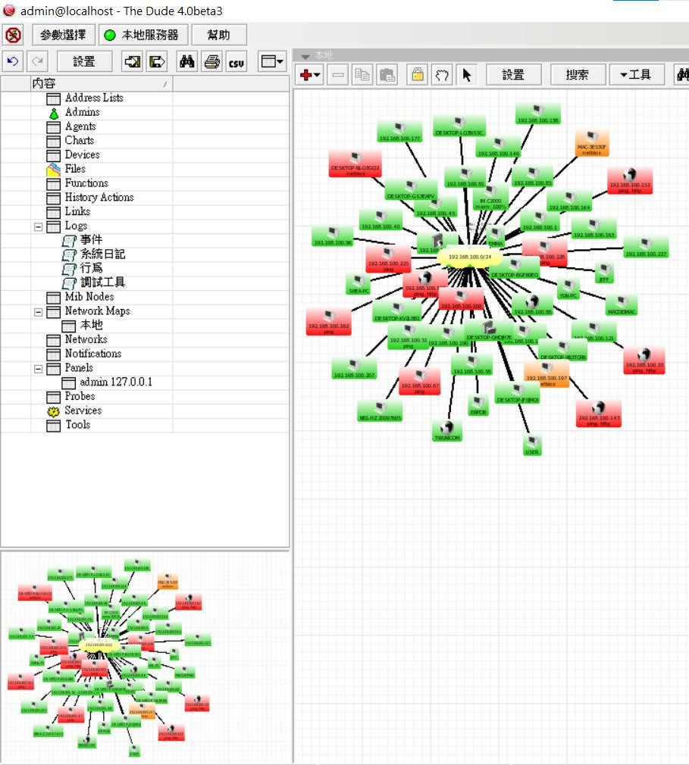The image size is (689, 765).
Task: Click the 搜索 discover button
Action: [578, 75]
